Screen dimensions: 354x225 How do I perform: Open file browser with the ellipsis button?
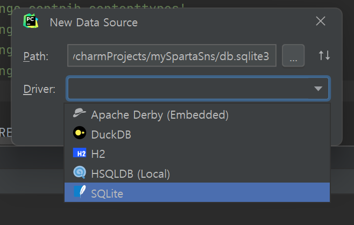pyautogui.click(x=293, y=55)
